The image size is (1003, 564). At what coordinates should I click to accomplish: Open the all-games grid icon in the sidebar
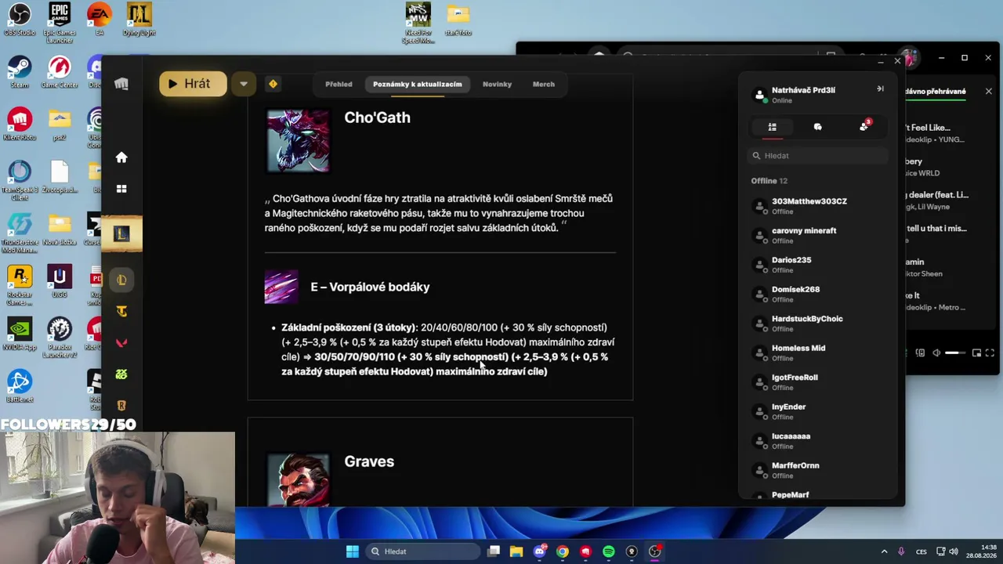(x=121, y=189)
